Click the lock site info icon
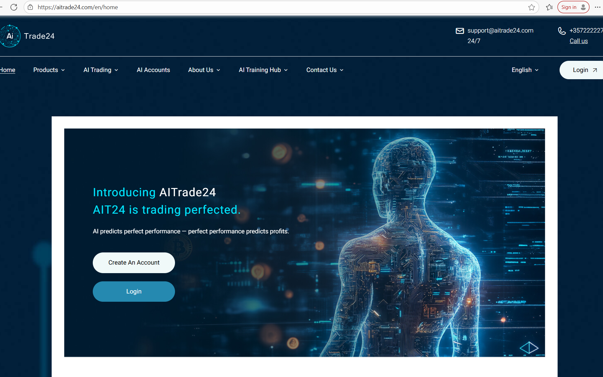 (x=30, y=7)
